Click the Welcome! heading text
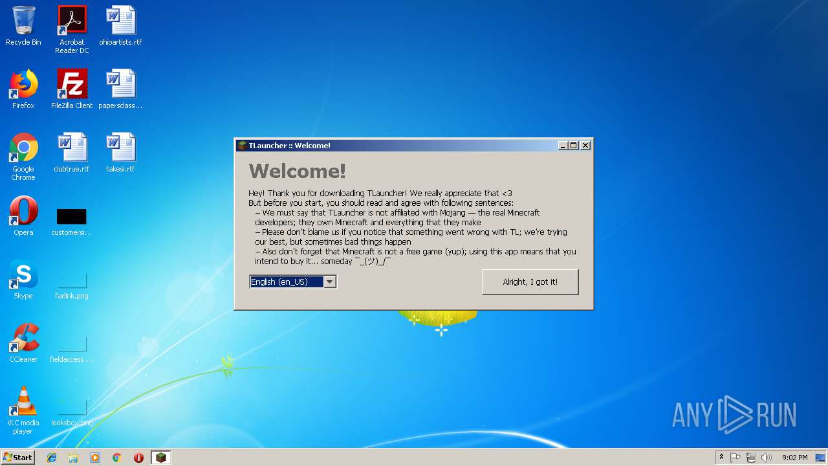828x466 pixels. 298,171
